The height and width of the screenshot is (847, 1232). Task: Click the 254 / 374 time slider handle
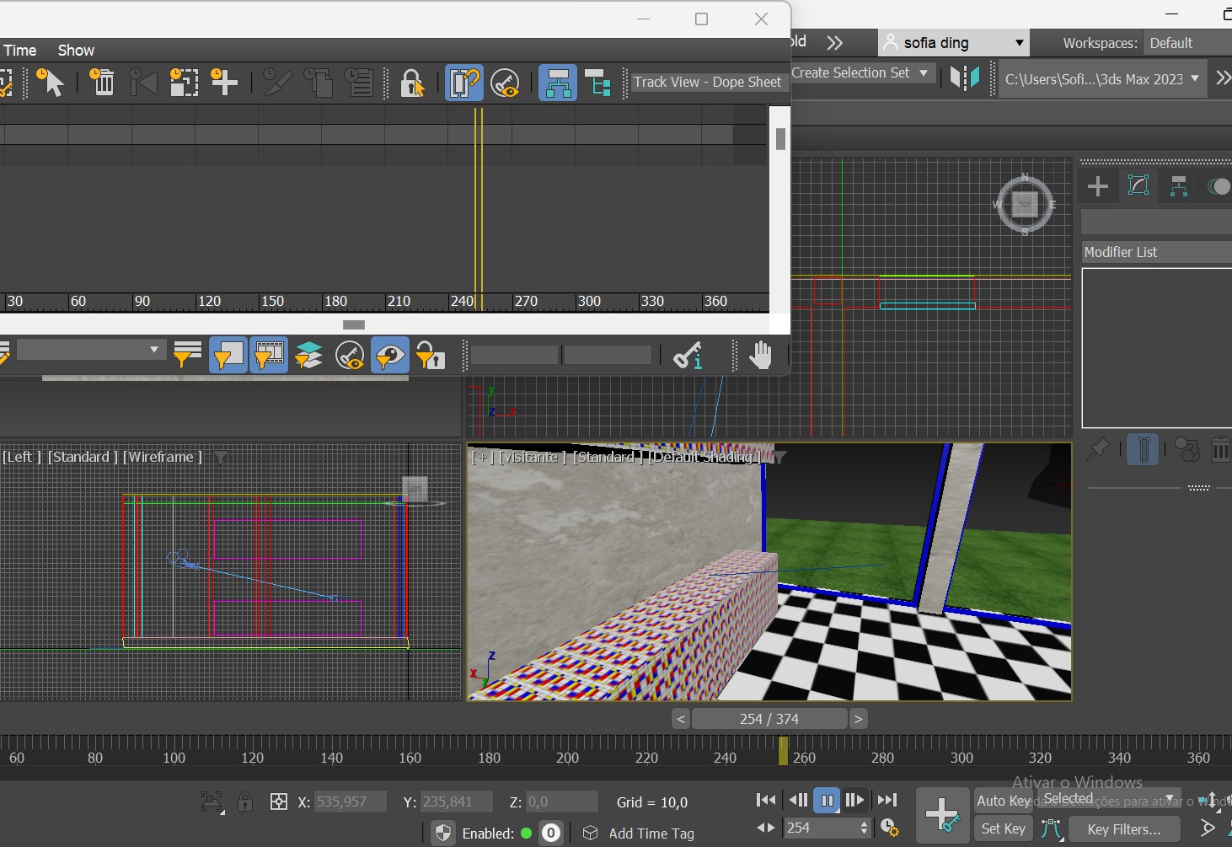(x=769, y=719)
